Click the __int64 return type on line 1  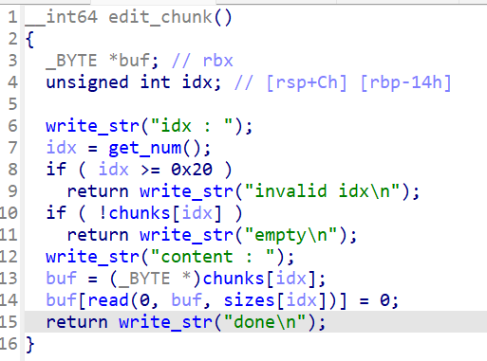[62, 17]
